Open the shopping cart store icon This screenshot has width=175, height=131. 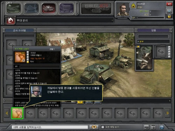point(66,8)
